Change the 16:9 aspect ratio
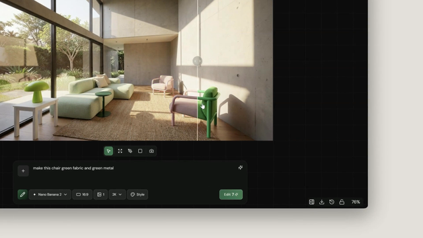Screen dimensions: 423x238 click(x=82, y=194)
